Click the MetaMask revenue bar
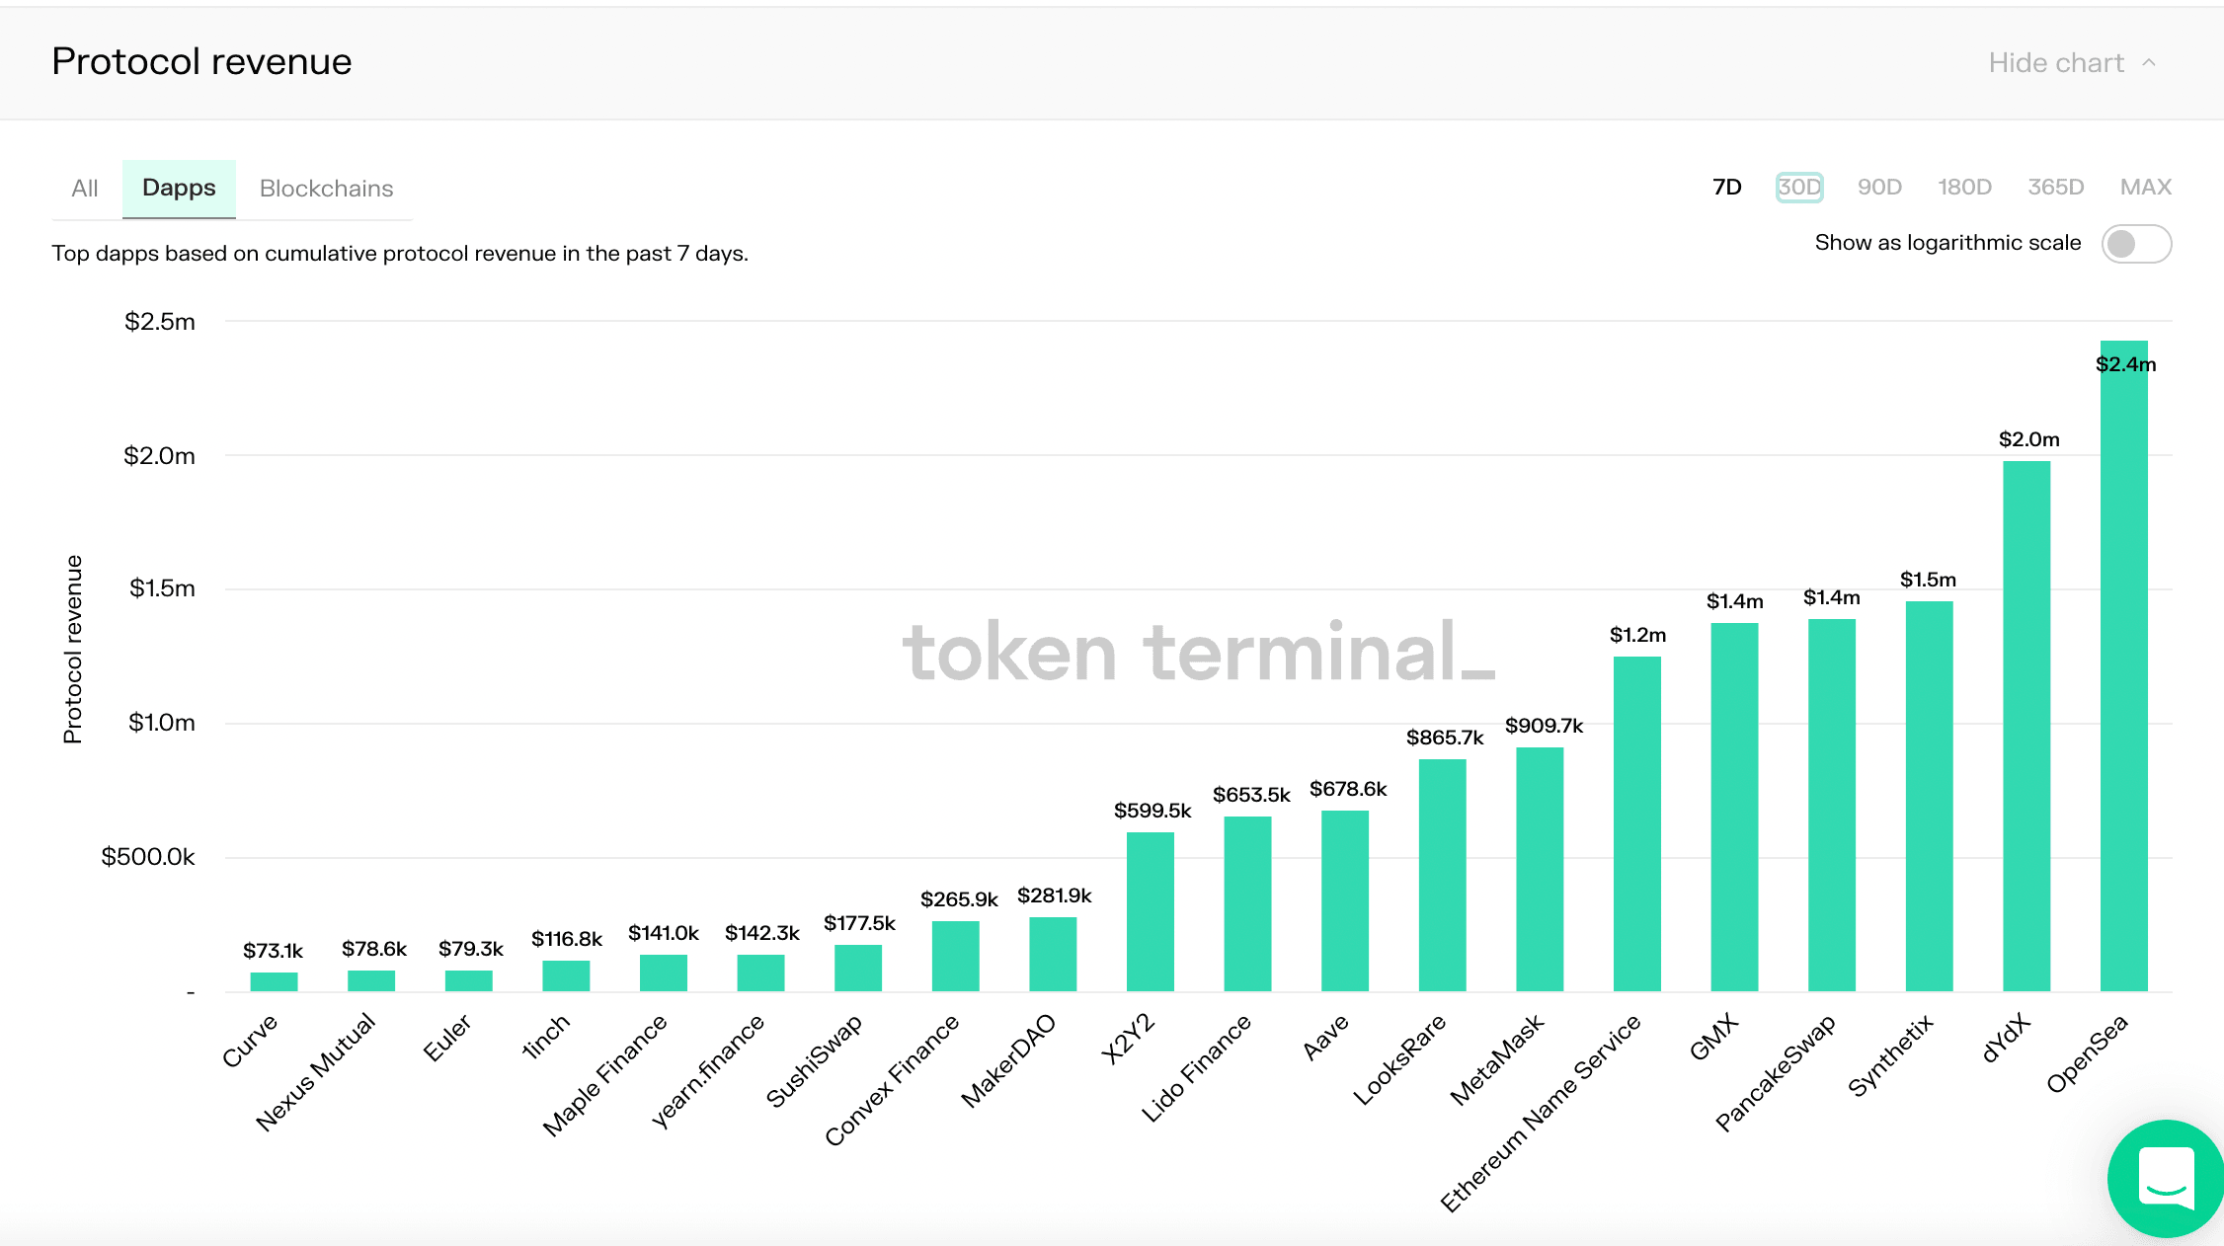 pos(1540,869)
